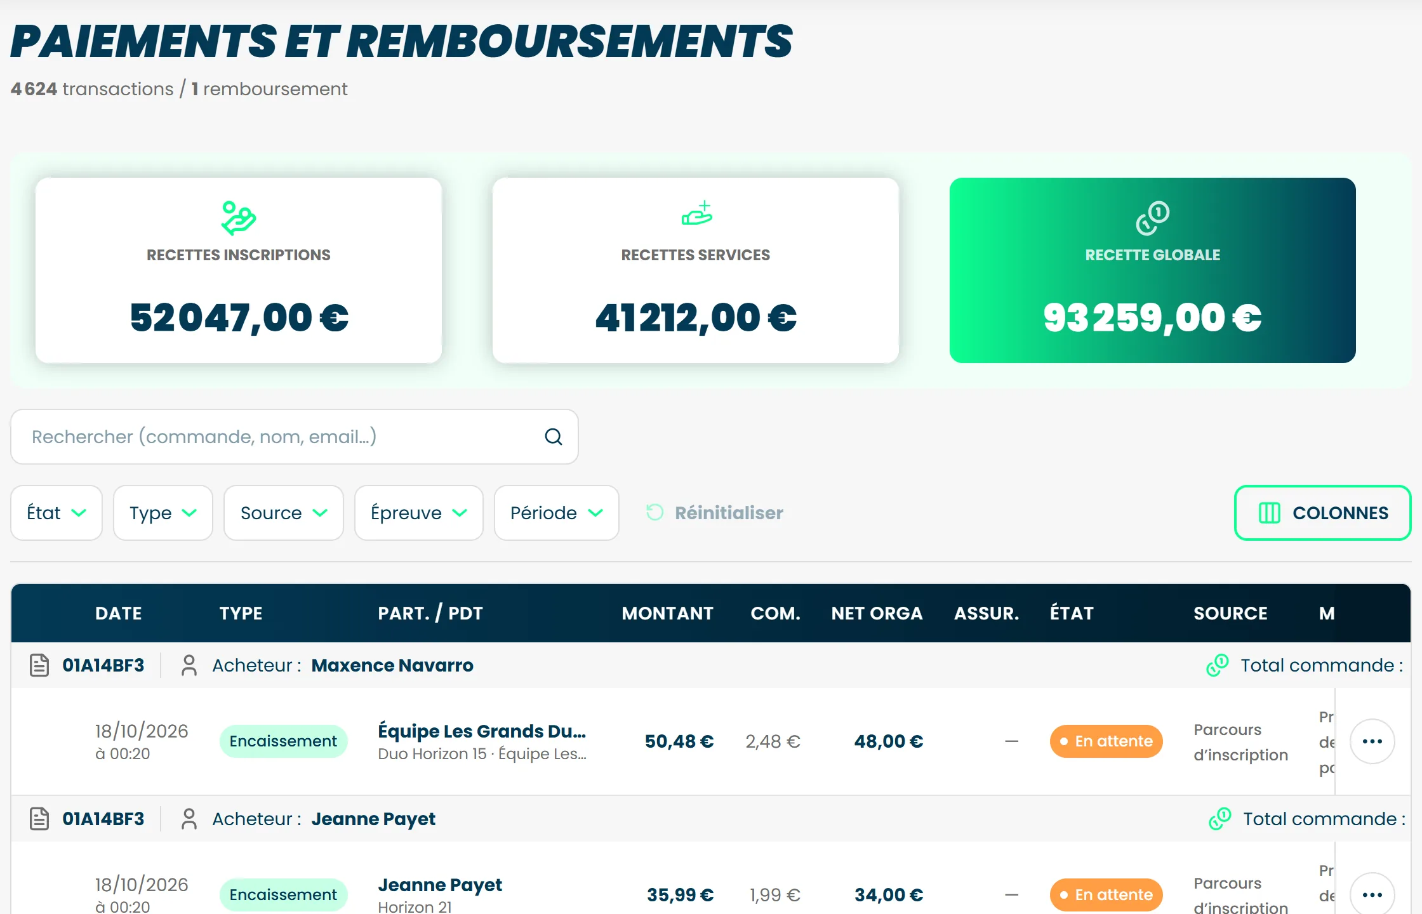Screen dimensions: 1422x914
Task: Focus the Rechercher search field
Action: tap(295, 437)
